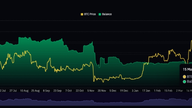Click the 5 Dec axis label
Image resolution: width=192 pixels, height=108 pixels.
coord(113,91)
